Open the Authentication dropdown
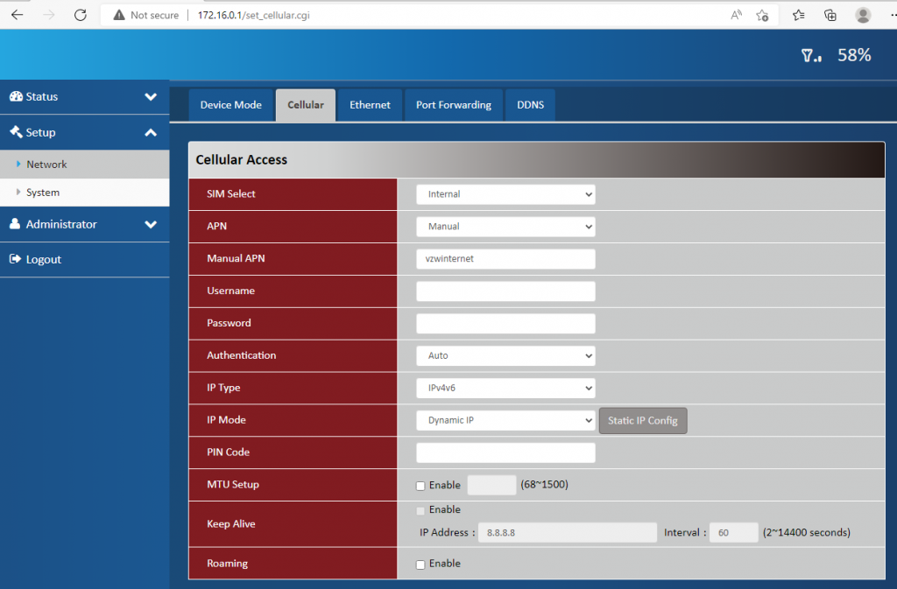The height and width of the screenshot is (589, 897). (x=505, y=356)
